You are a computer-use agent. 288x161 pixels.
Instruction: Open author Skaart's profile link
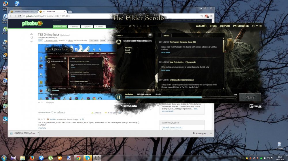point(71,41)
